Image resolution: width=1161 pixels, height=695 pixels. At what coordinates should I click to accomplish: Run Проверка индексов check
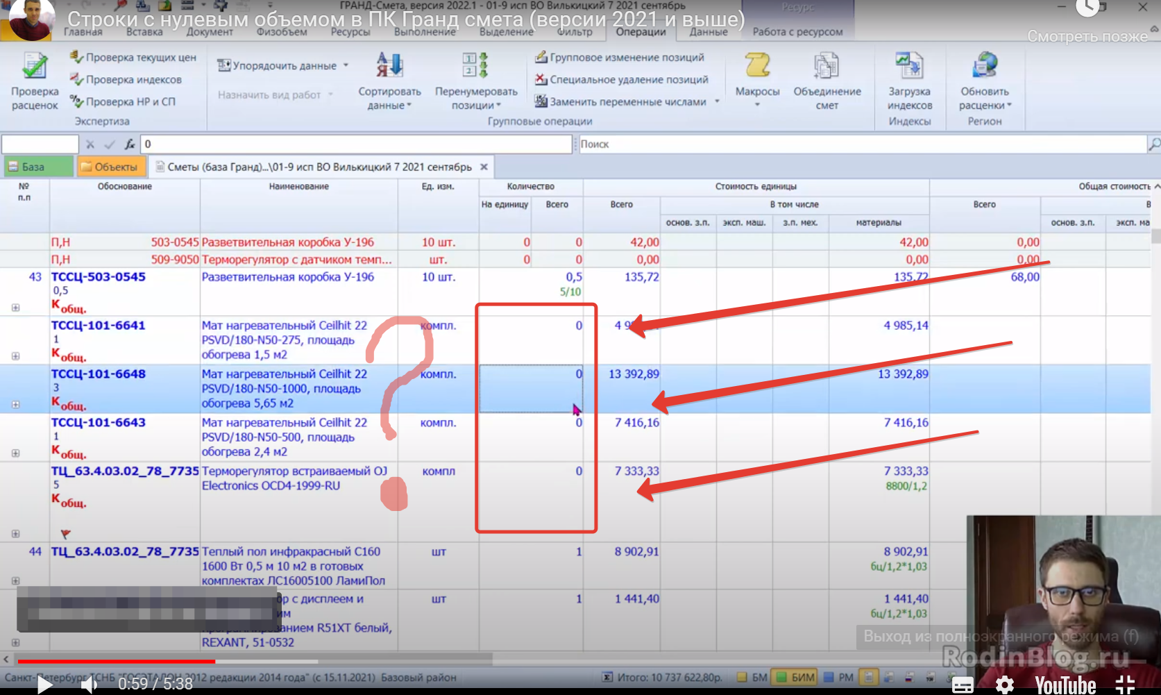coord(126,80)
